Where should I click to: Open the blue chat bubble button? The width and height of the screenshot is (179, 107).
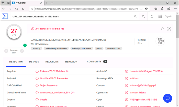(x=168, y=98)
